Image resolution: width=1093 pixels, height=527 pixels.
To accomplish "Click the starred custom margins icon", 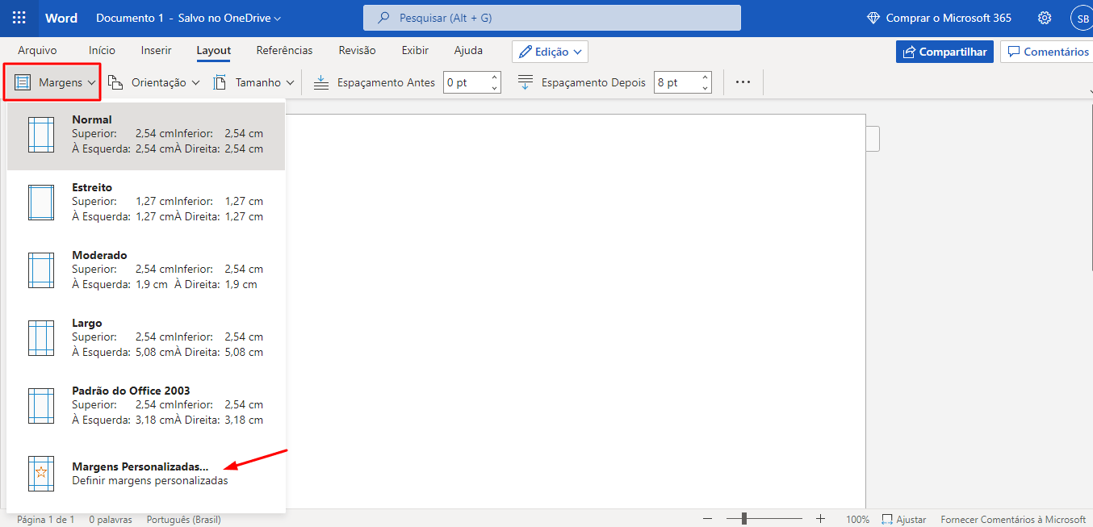I will pyautogui.click(x=41, y=473).
